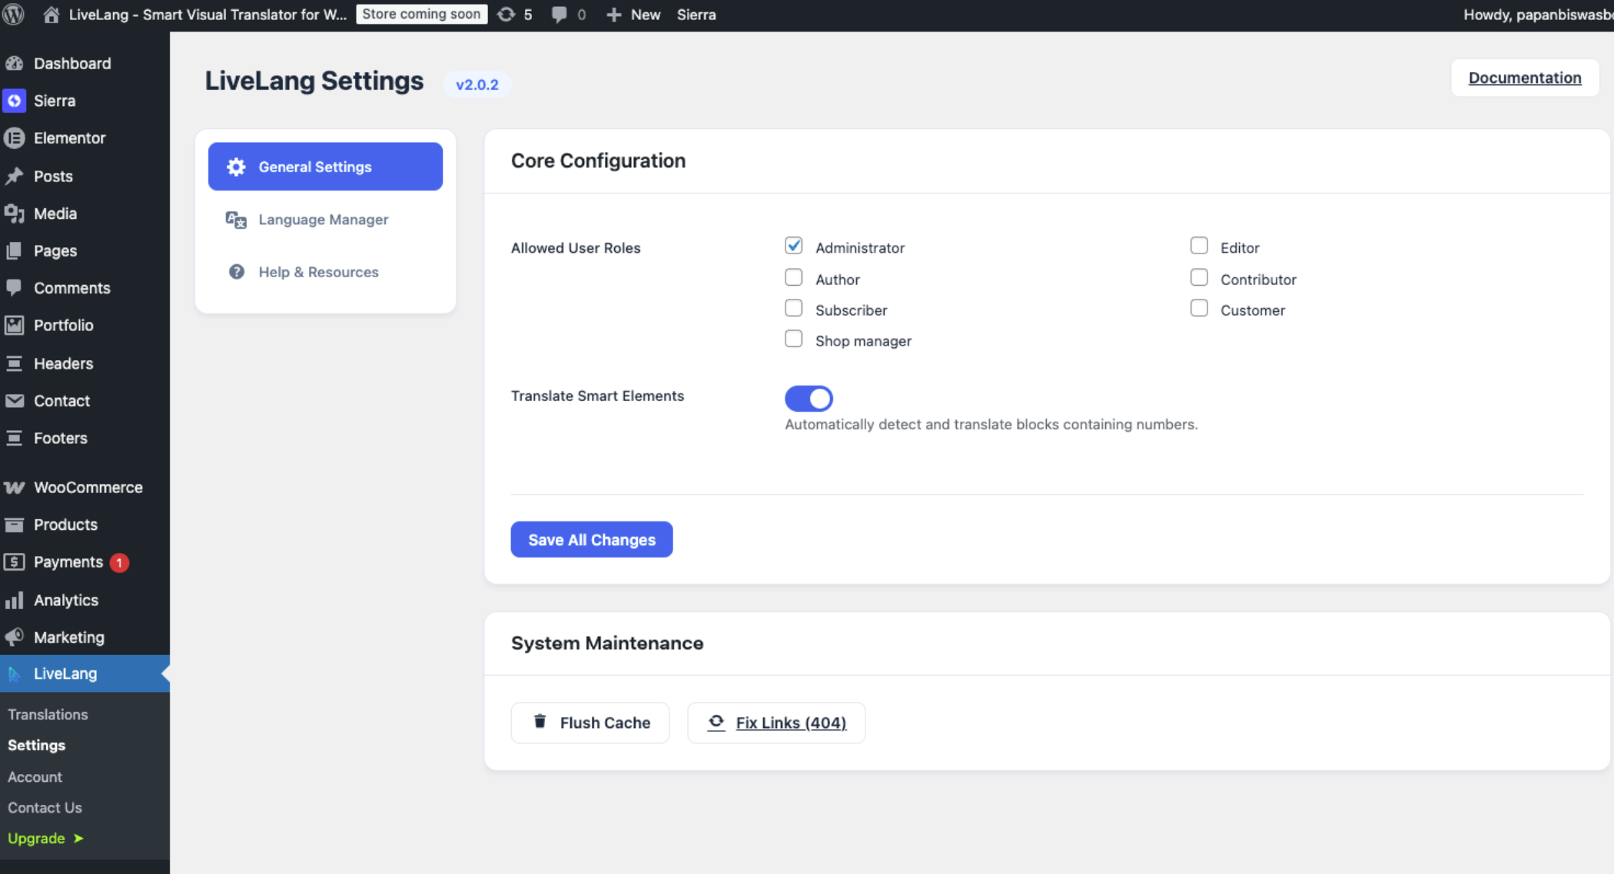Click the plus New icon
This screenshot has height=874, width=1614.
click(x=613, y=15)
